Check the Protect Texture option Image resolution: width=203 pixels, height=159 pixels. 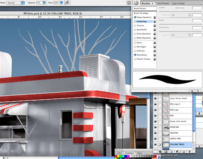[135, 59]
